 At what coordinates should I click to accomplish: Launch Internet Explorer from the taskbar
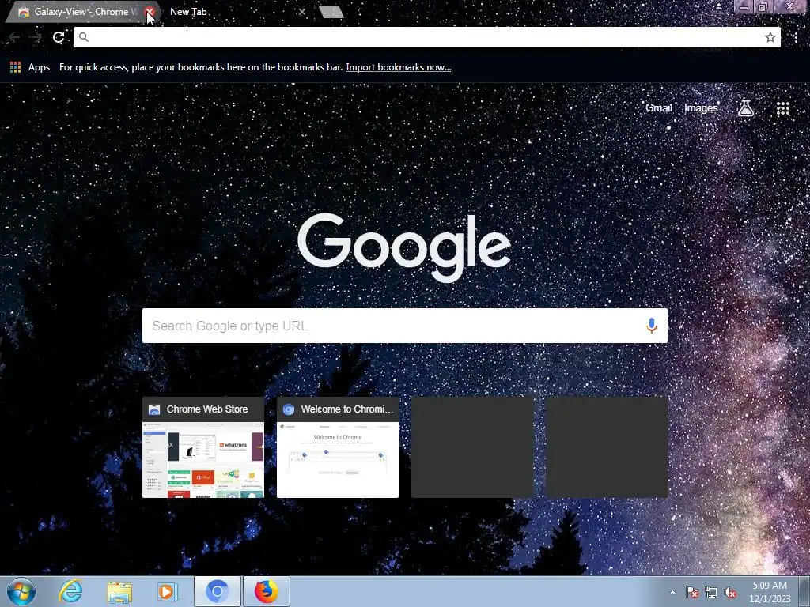click(70, 591)
